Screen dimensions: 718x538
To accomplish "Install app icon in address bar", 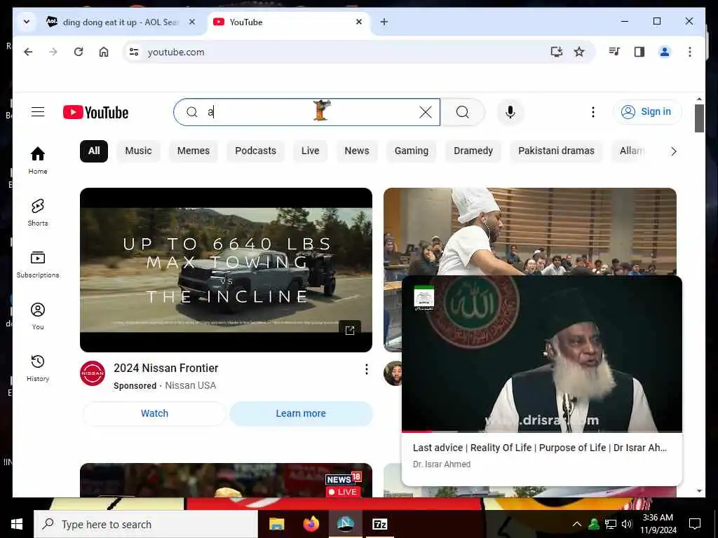I will 556,52.
